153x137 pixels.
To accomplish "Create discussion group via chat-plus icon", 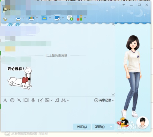I will [x=70, y=18].
